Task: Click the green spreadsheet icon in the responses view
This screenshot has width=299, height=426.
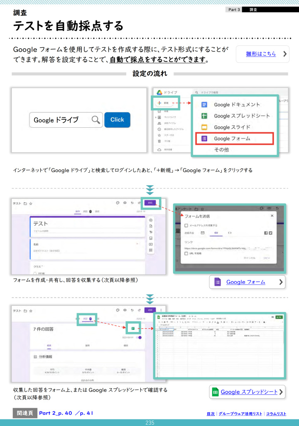Action: (x=133, y=329)
